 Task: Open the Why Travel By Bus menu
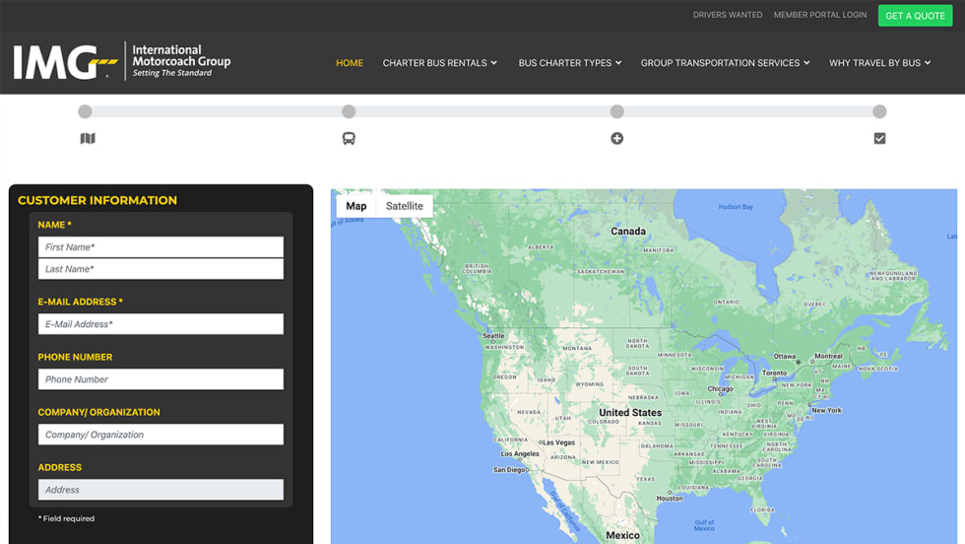[879, 63]
